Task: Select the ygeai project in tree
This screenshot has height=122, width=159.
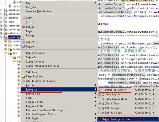Action: click(14, 37)
